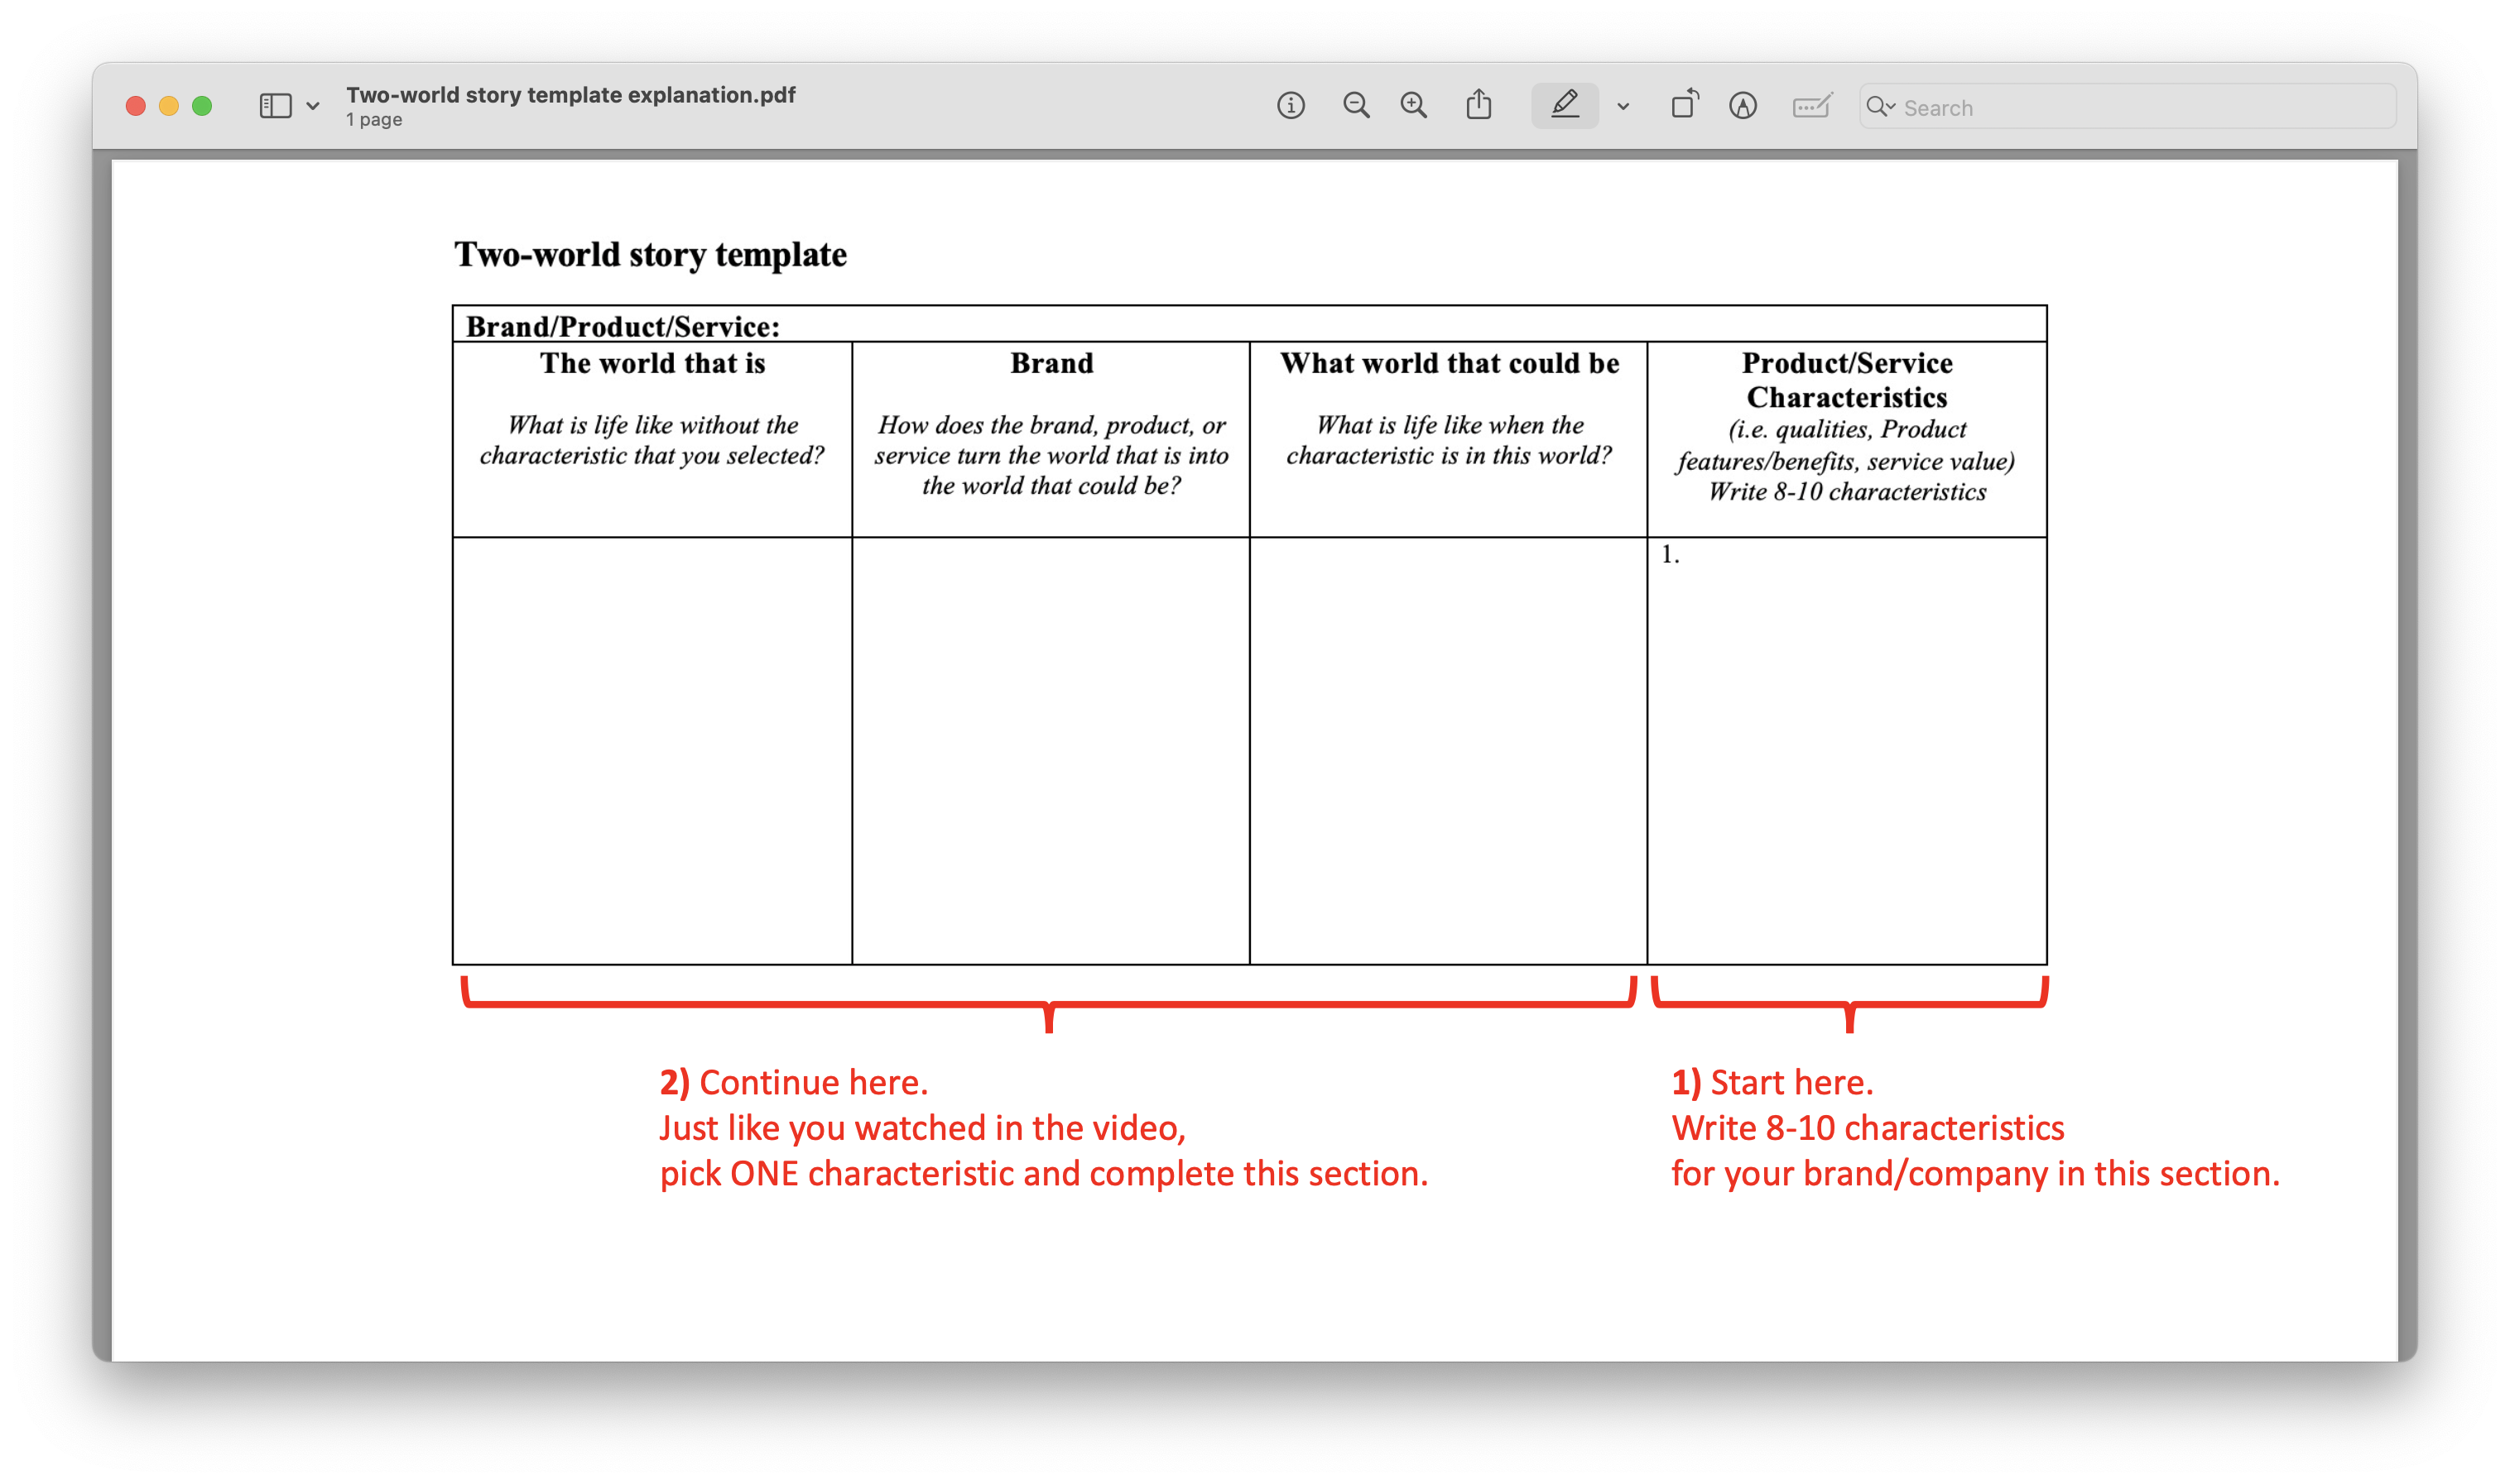Click inside the Search field
The image size is (2510, 1484).
[x=2051, y=107]
